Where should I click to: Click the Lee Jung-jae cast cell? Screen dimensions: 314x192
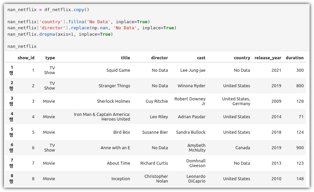(193, 70)
